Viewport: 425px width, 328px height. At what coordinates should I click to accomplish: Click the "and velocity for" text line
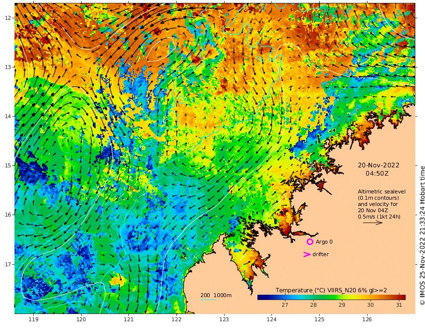tap(378, 204)
